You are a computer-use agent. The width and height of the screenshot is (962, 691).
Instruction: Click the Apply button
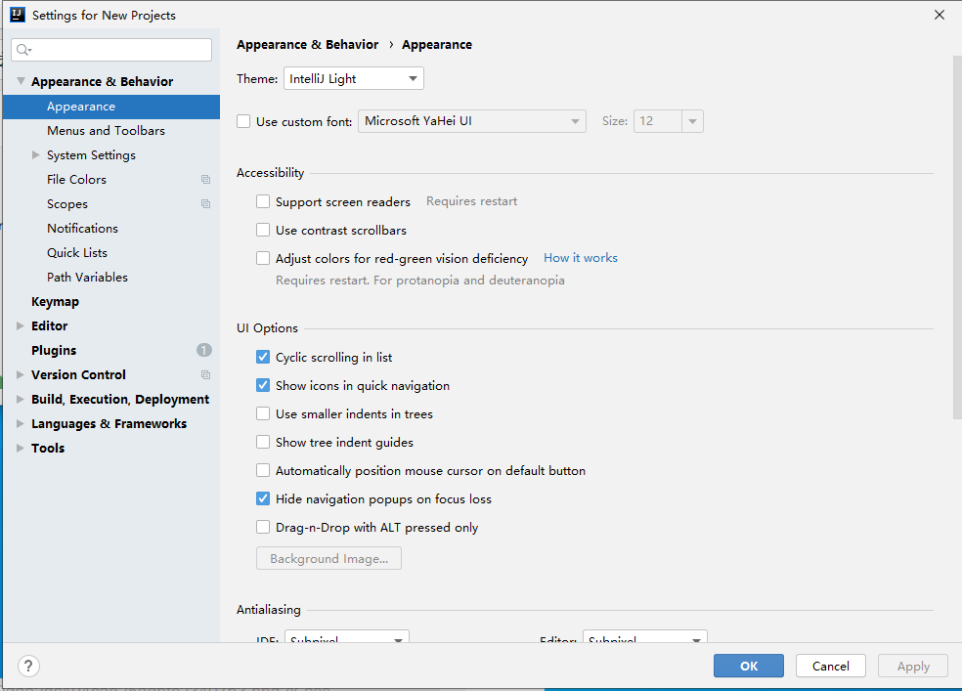point(913,666)
